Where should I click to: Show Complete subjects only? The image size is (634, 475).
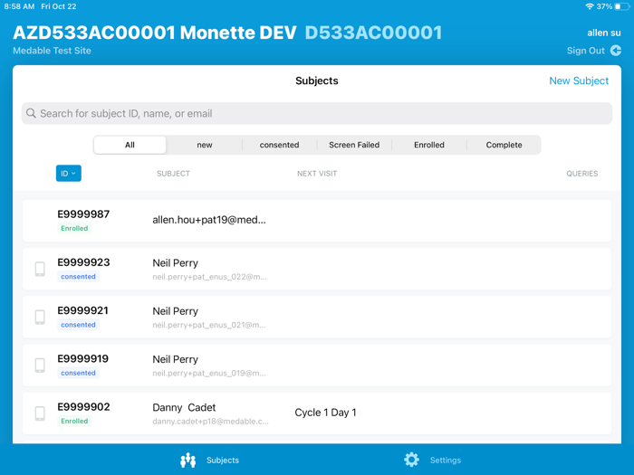pos(504,145)
